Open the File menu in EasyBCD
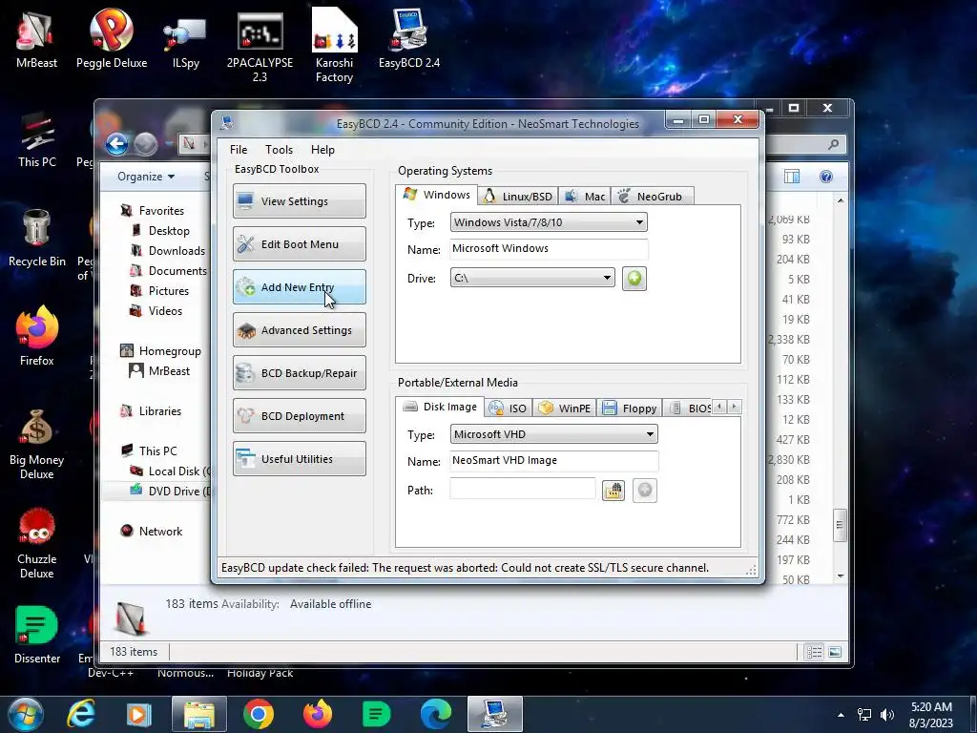Screen dimensions: 977x733 pos(238,150)
